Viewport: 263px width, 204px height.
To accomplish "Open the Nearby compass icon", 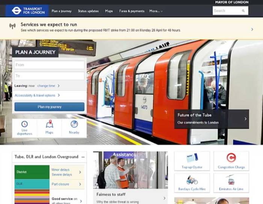I will 74,124.
